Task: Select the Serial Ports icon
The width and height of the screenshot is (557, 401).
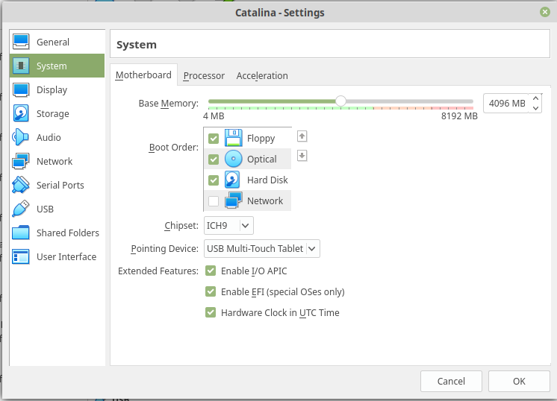Action: 21,186
